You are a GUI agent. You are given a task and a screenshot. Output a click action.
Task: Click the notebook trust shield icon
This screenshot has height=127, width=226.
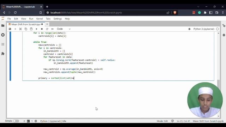tap(172, 121)
